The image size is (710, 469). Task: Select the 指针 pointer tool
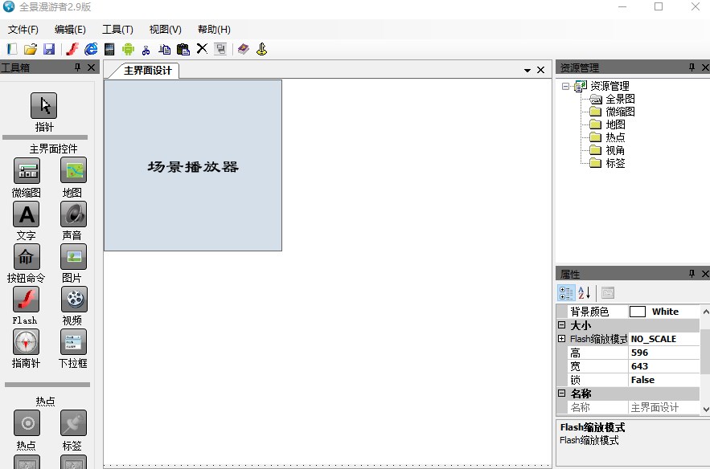pos(43,106)
